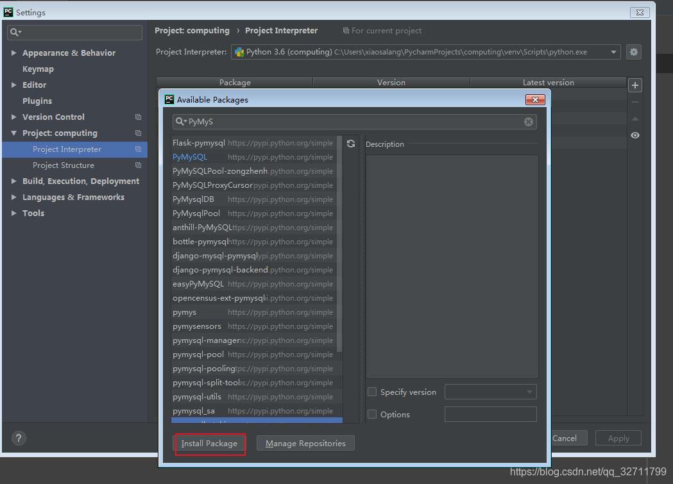Click the upgrade package arrow icon

point(635,119)
